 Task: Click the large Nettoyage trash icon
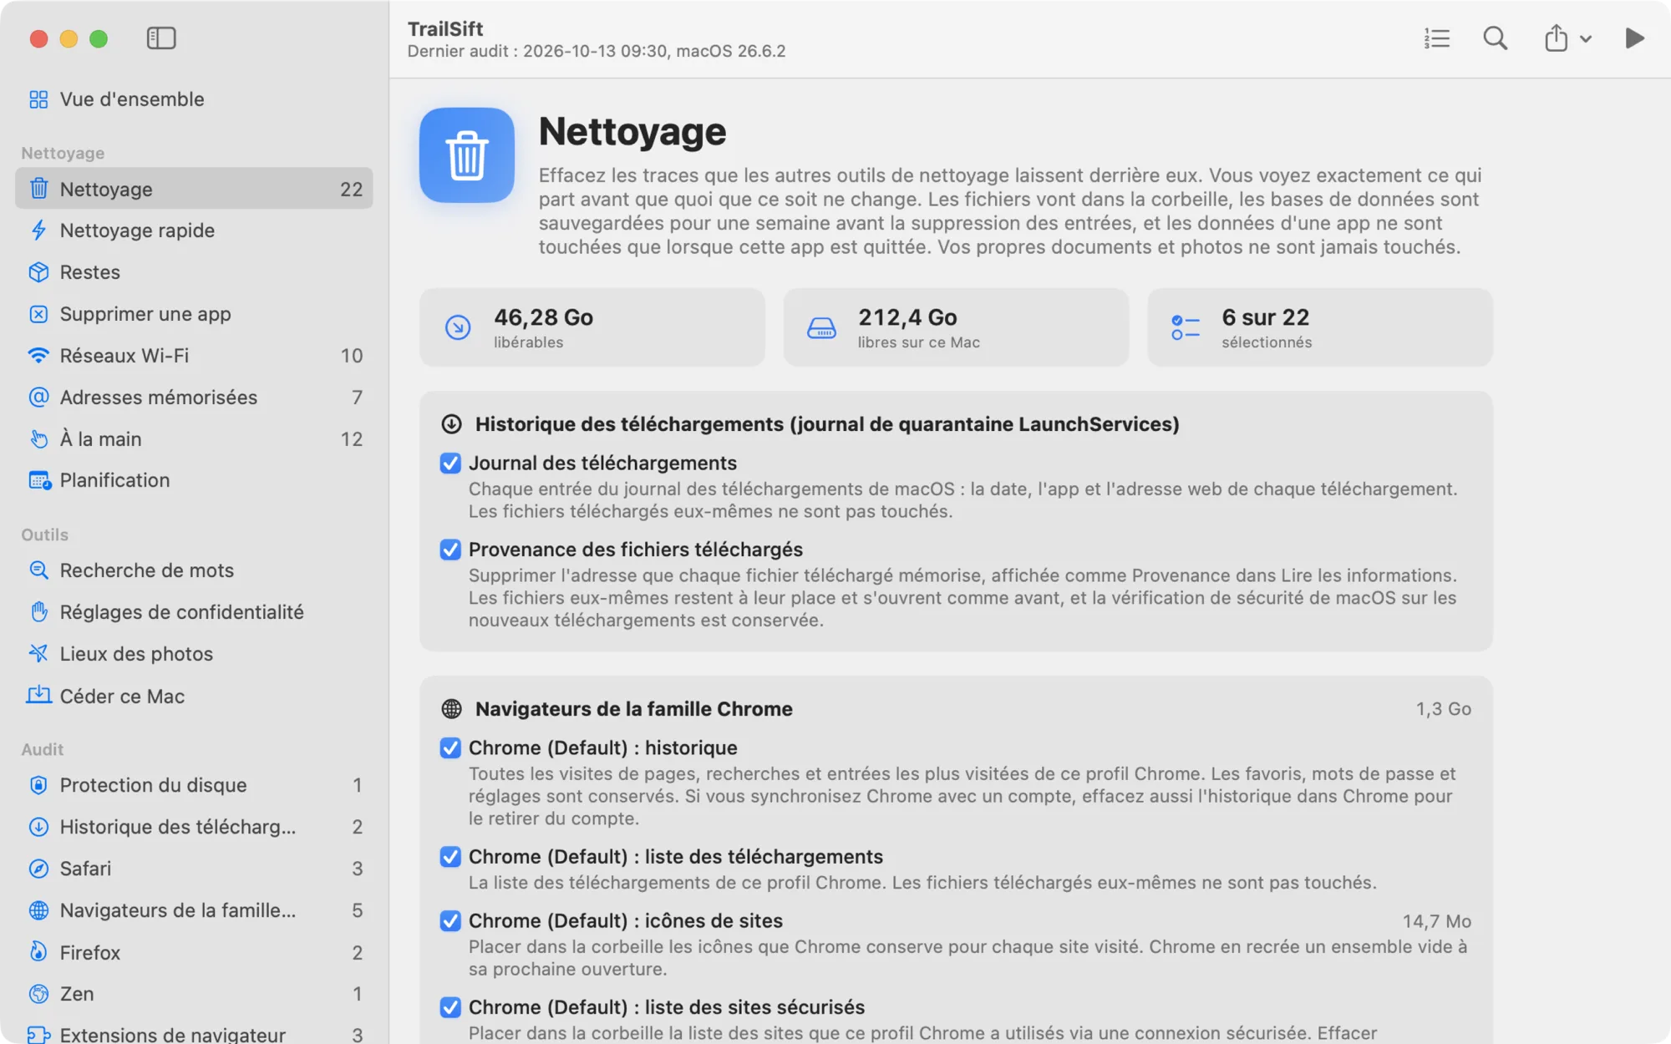tap(467, 155)
